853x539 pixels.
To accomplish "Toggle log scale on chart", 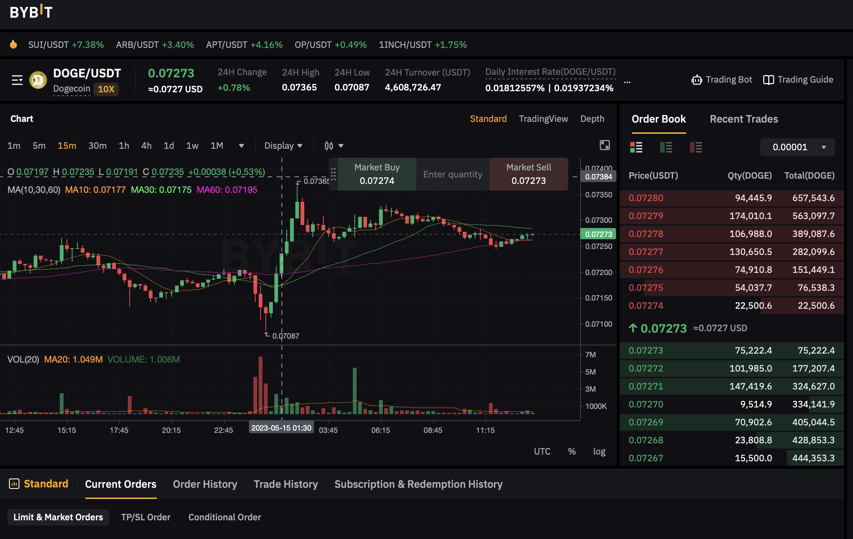I will pyautogui.click(x=599, y=452).
